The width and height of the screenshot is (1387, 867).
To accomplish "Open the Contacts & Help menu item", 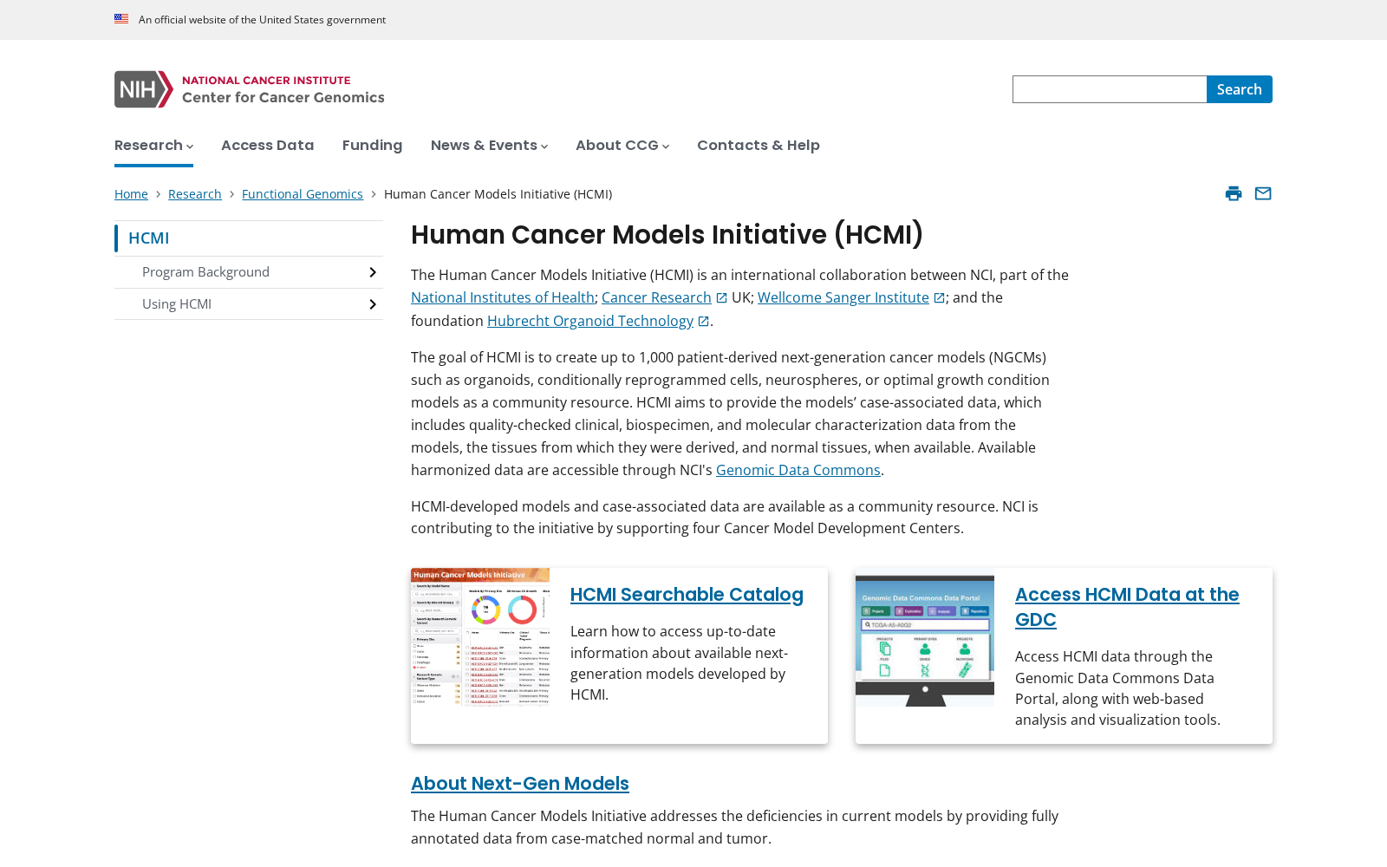I will pos(759,146).
